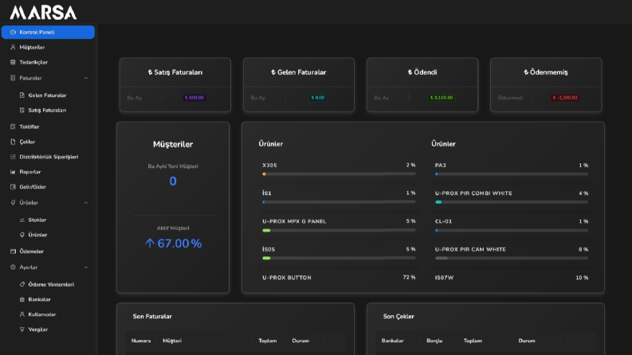Collapse the Faturalar menu chevron

(x=86, y=78)
